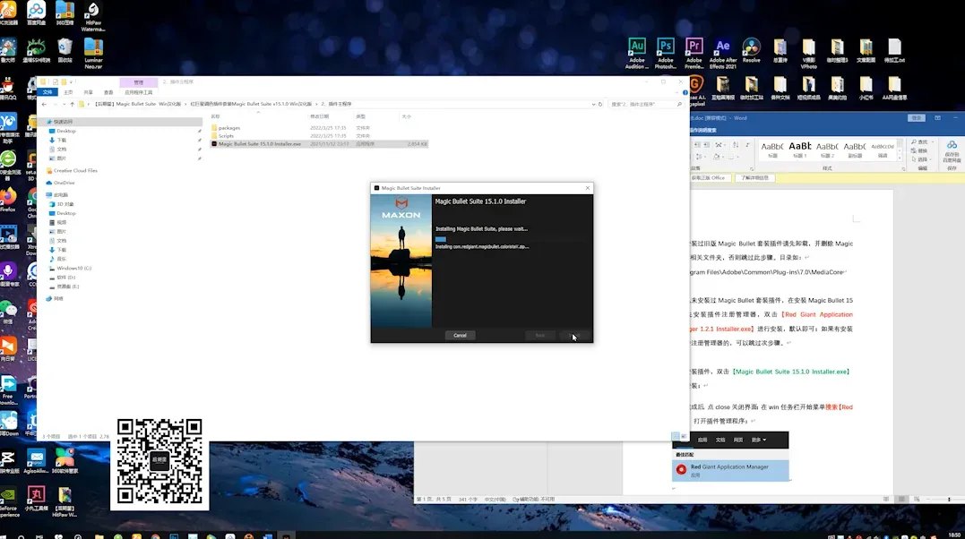This screenshot has width=965, height=539.
Task: Select the Scripts folder in file list
Action: click(226, 136)
